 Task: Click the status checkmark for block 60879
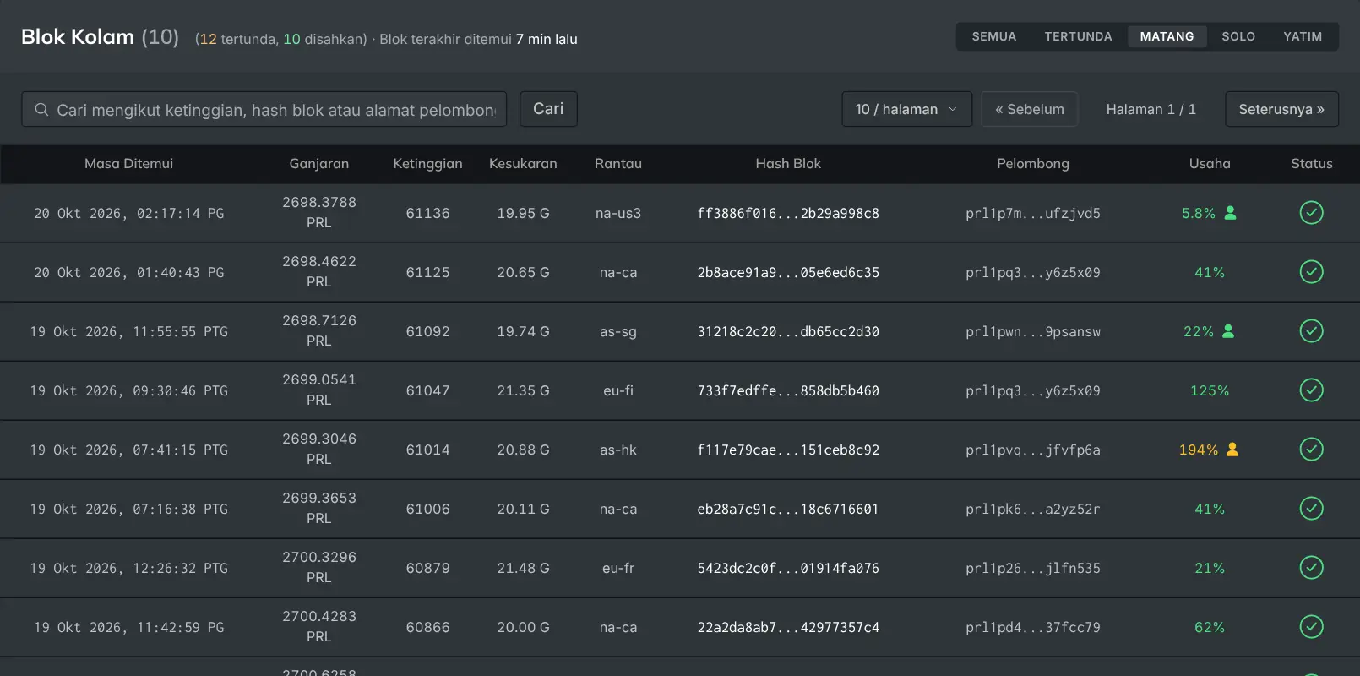pyautogui.click(x=1311, y=568)
